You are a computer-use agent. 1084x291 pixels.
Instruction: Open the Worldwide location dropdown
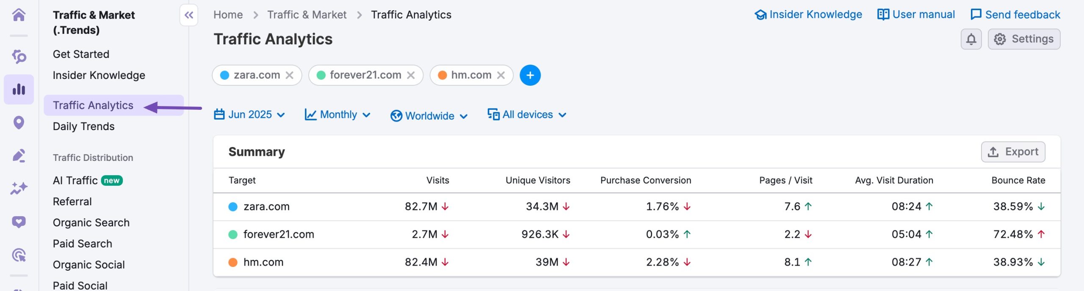tap(429, 116)
